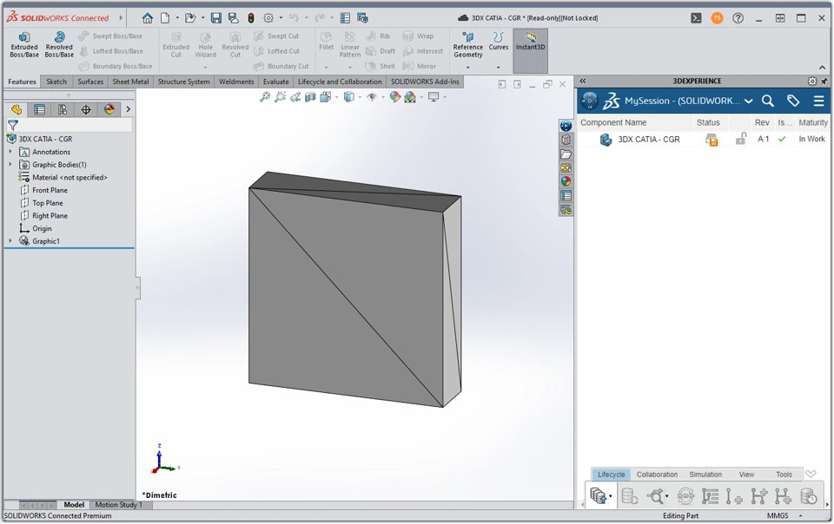Expand the Annotations tree node
This screenshot has width=834, height=524.
[x=10, y=152]
